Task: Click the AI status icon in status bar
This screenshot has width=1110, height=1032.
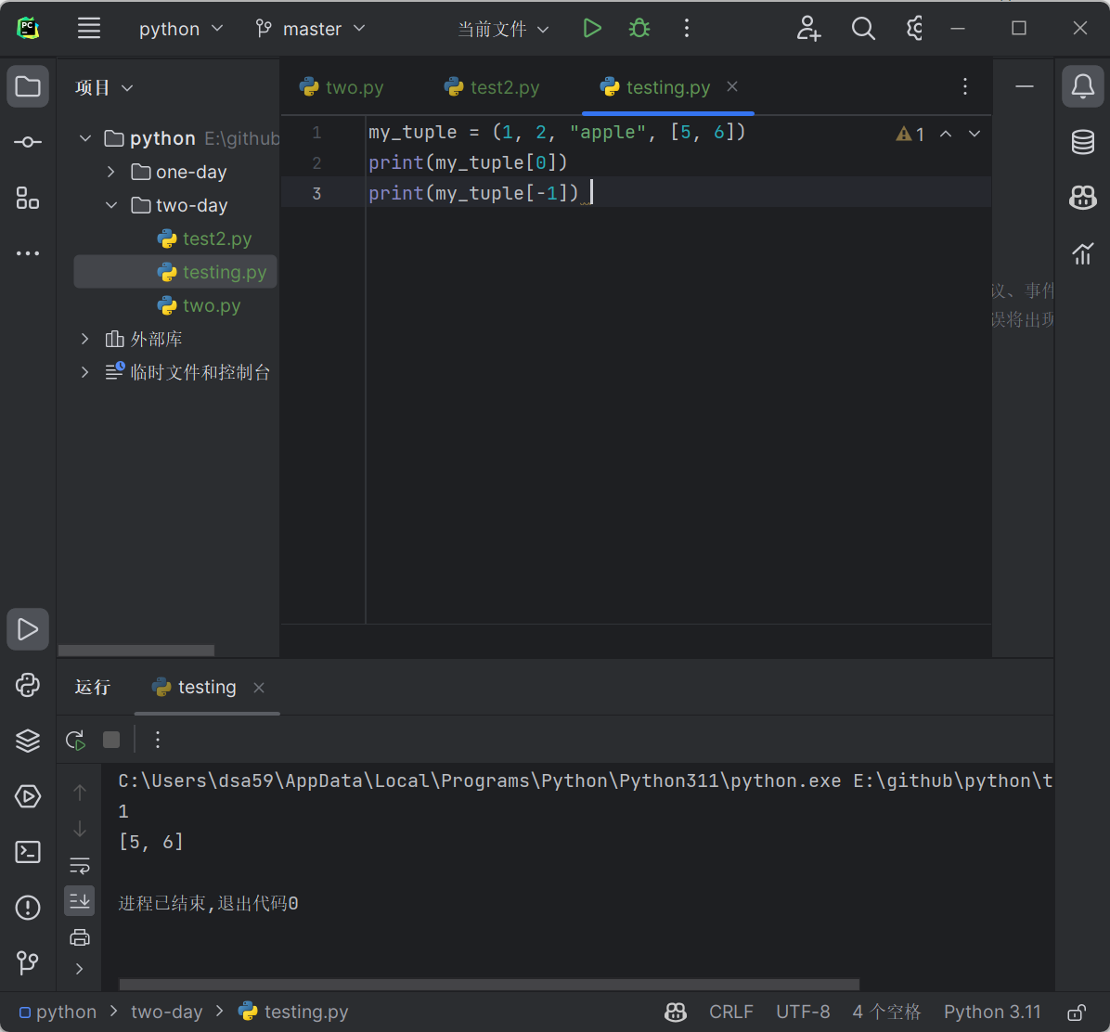Action: (676, 1013)
